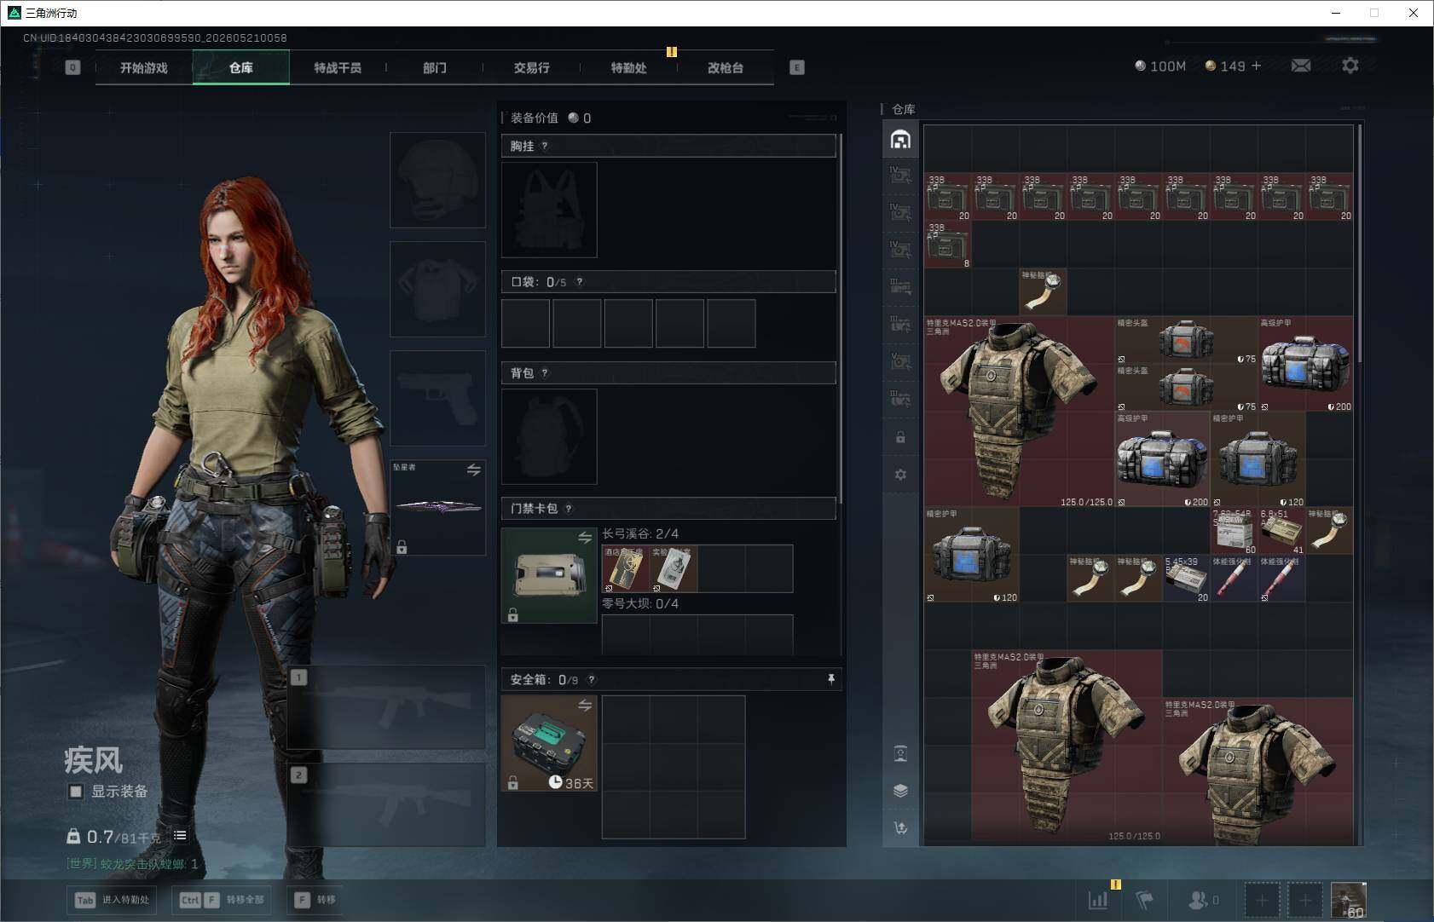
Task: Click the lock icon on the safe box
Action: [513, 782]
